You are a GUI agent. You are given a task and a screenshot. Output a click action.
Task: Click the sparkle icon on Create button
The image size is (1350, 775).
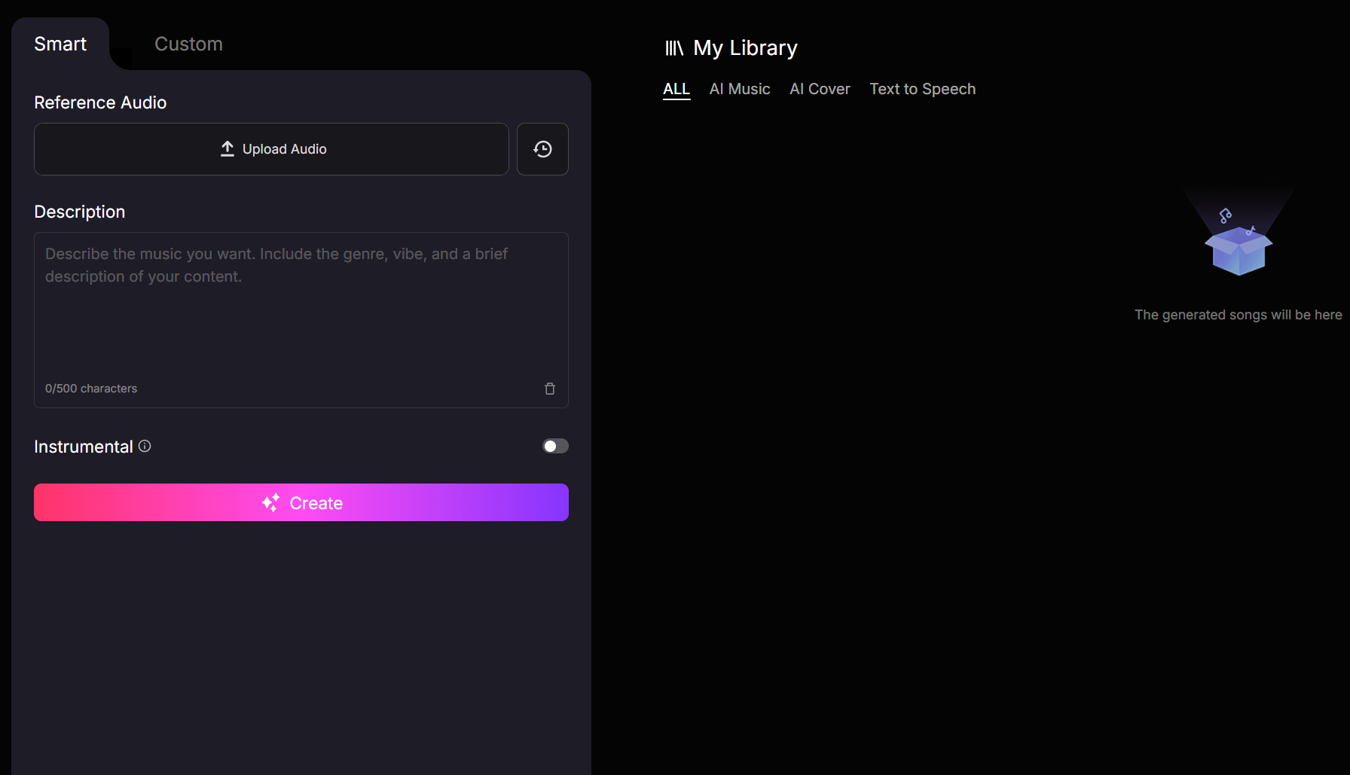pos(270,503)
